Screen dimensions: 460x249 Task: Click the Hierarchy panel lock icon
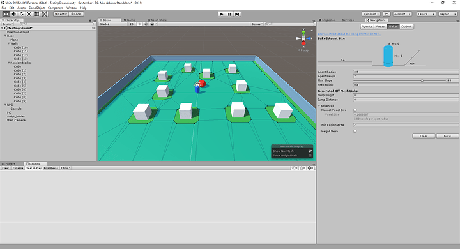point(90,20)
